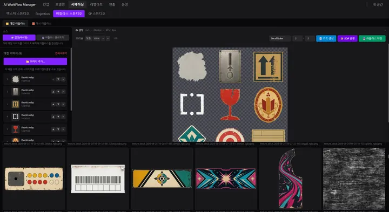The height and width of the screenshot is (212, 389).
Task: Choose 아틀라스 불러오기 source mode
Action: click(52, 37)
